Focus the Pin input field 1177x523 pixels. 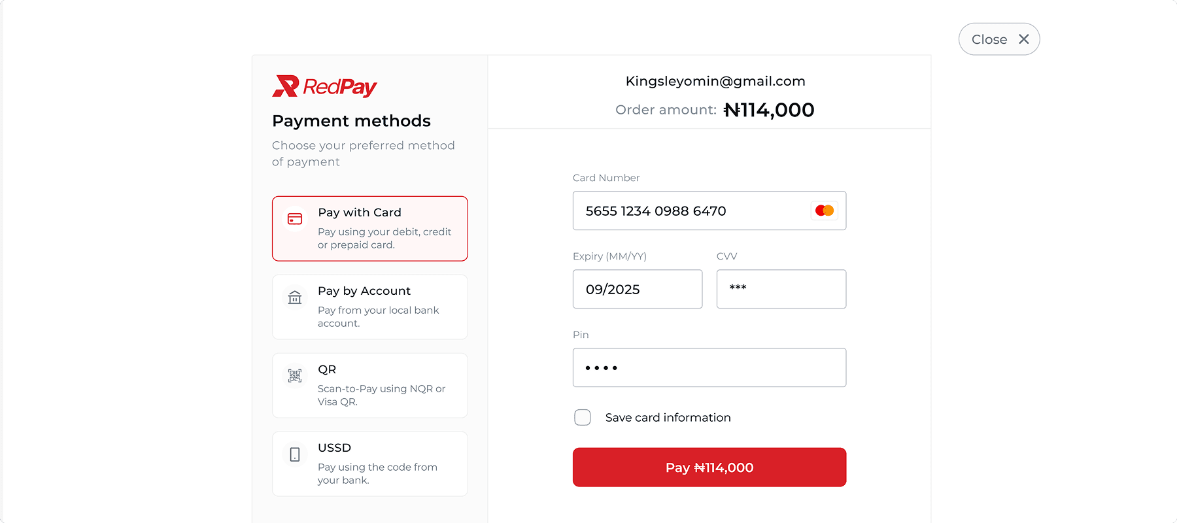click(x=709, y=367)
